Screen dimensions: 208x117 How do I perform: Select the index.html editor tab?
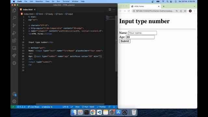point(28,9)
